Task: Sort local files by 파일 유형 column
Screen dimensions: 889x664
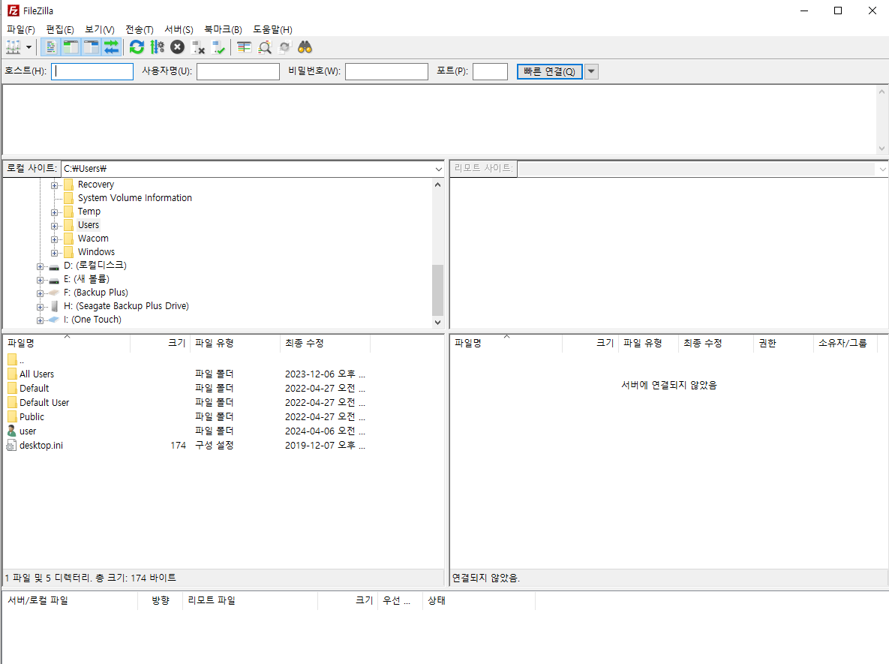Action: 236,343
